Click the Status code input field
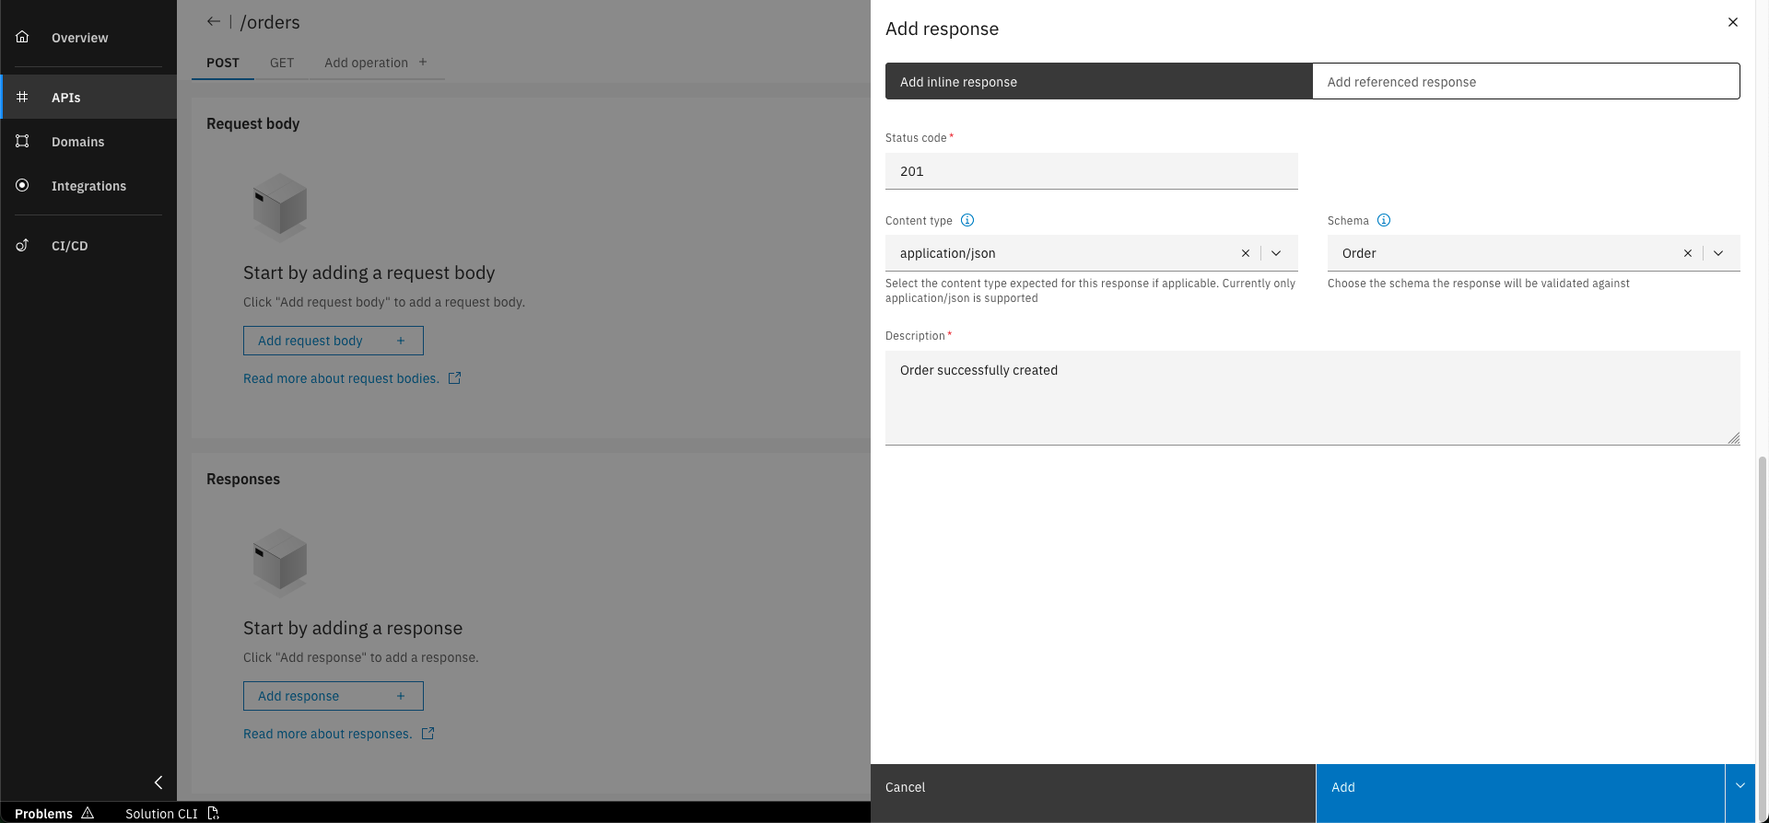 1092,171
